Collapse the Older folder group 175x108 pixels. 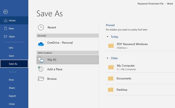click(x=107, y=58)
